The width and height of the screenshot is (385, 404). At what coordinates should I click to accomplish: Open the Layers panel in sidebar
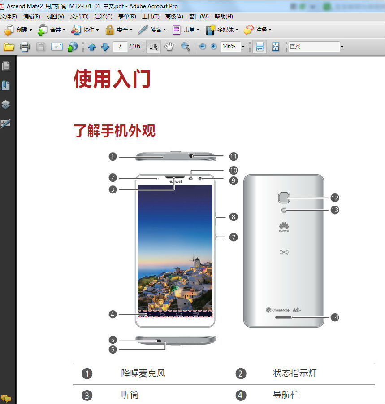[6, 104]
